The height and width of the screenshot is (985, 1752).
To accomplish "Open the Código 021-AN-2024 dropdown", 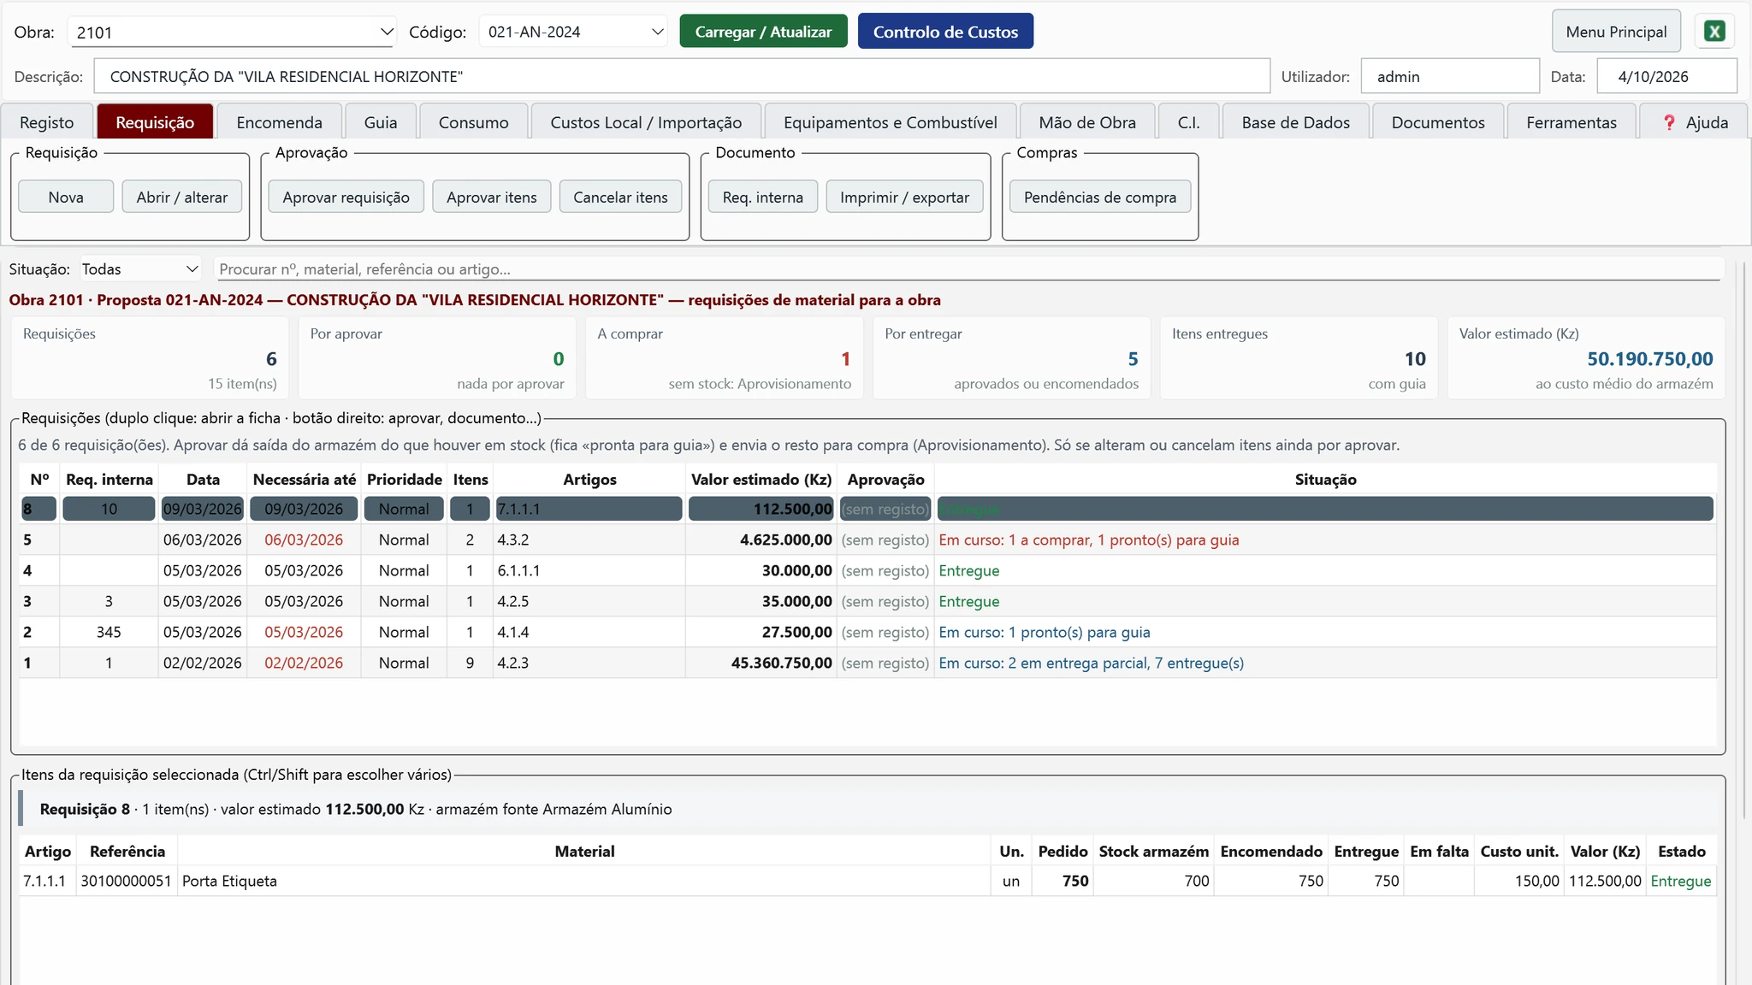I will [x=573, y=32].
